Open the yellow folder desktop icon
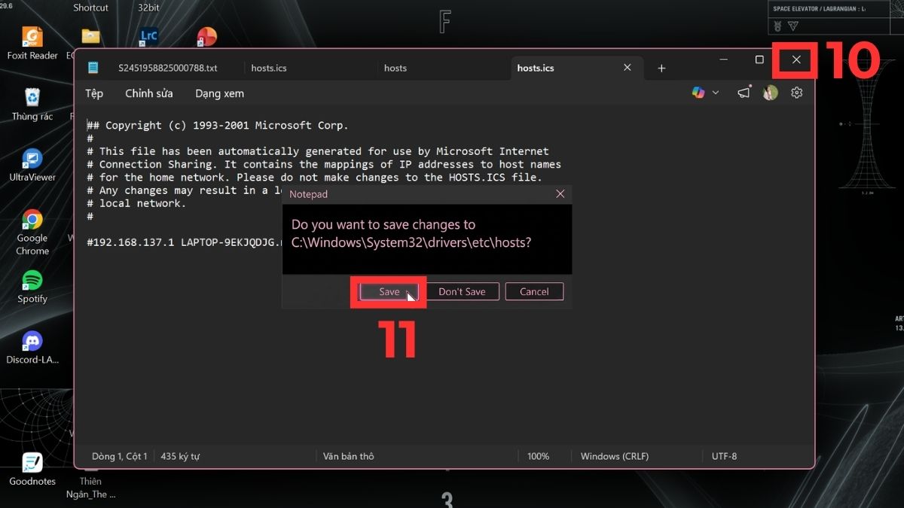 90,36
